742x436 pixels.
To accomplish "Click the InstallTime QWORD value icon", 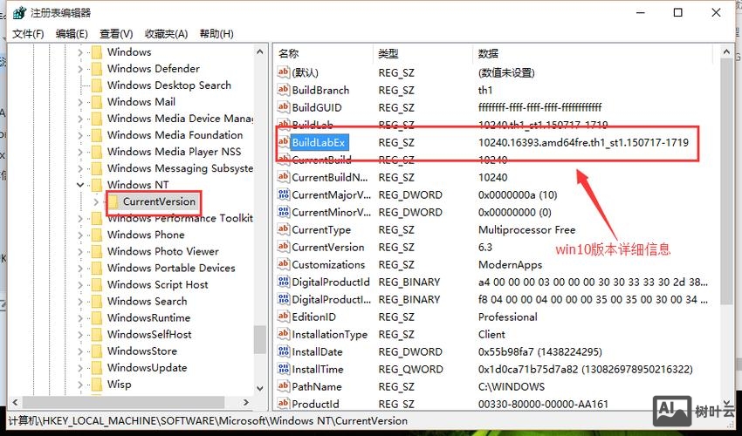I will (284, 369).
